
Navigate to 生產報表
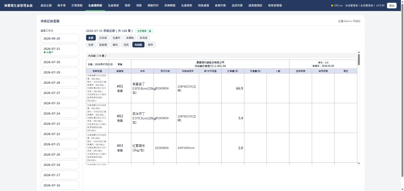pyautogui.click(x=187, y=5)
